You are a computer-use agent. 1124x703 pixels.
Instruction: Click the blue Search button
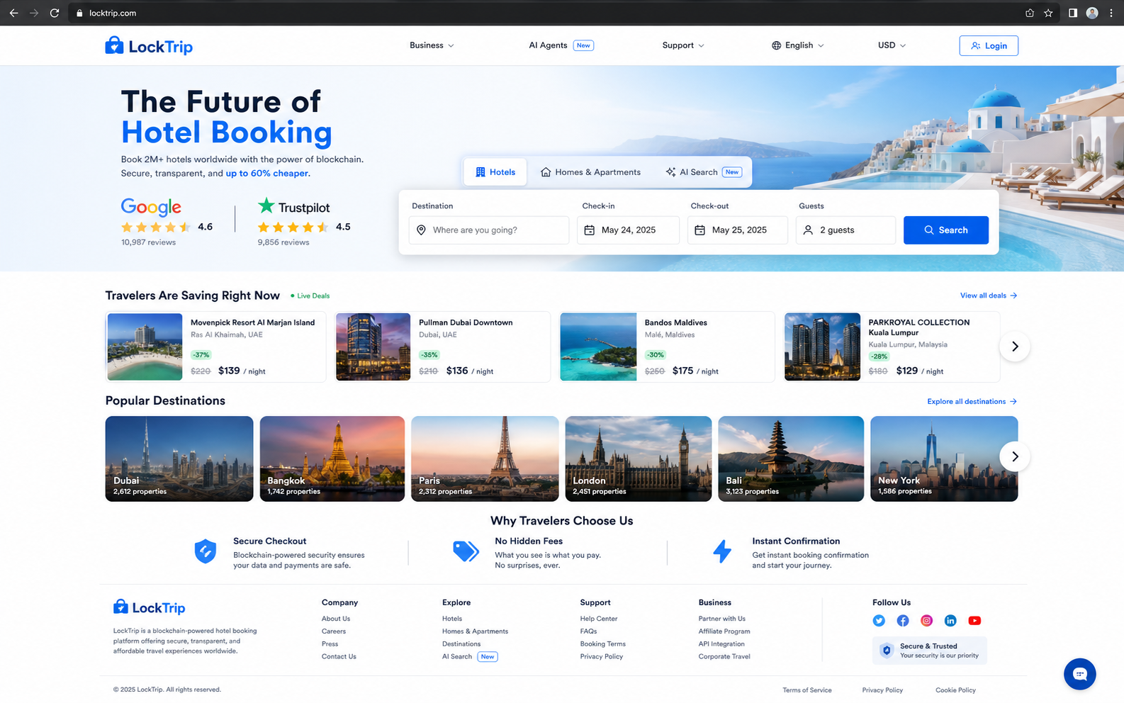[x=946, y=230]
